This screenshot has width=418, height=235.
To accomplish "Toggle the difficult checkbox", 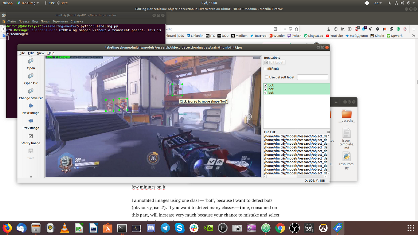I will point(265,69).
